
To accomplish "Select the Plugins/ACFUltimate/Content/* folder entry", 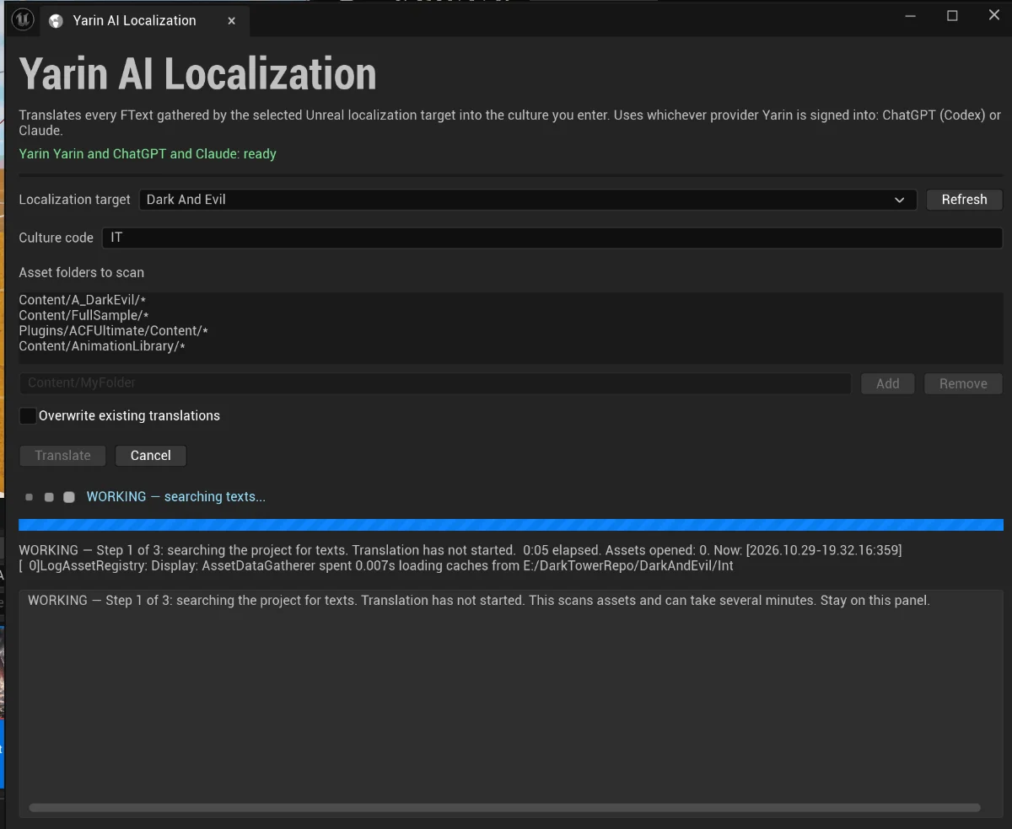I will (113, 330).
